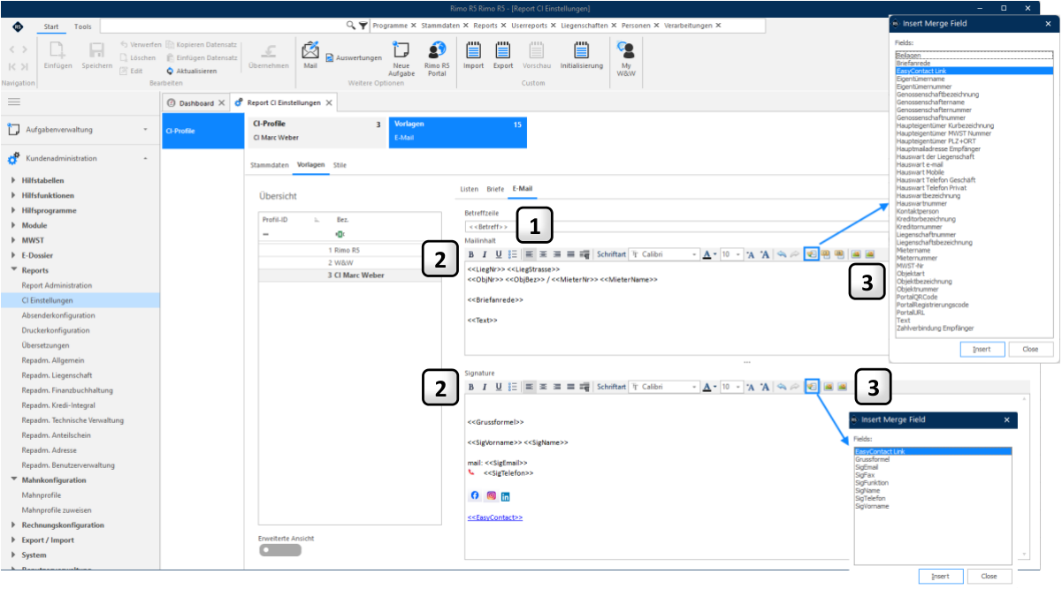
Task: Click highlighted insert merge field icon in Mailinhalt toolbar
Action: pos(811,254)
